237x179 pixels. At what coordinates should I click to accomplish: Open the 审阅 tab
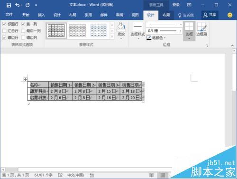tap(119, 15)
